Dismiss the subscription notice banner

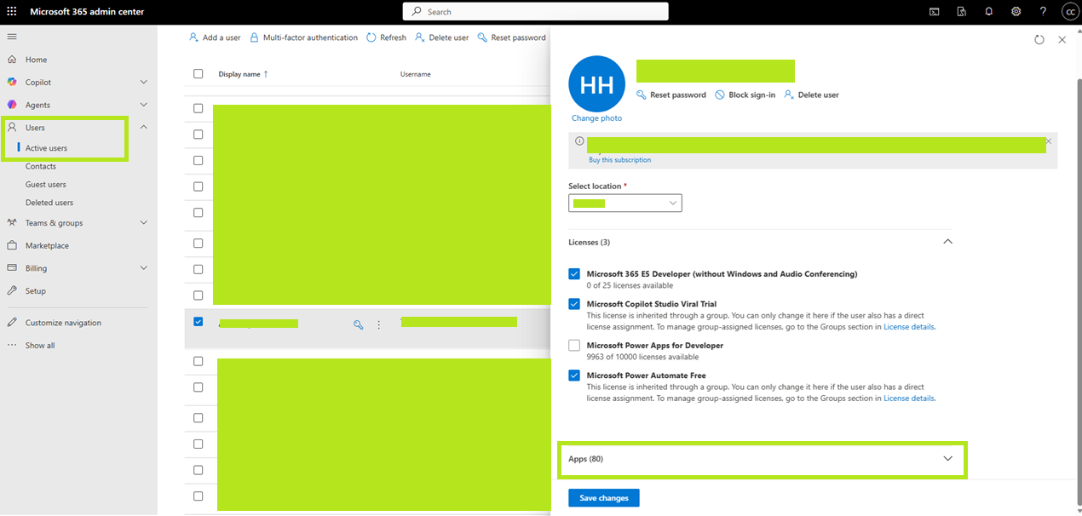[1049, 140]
